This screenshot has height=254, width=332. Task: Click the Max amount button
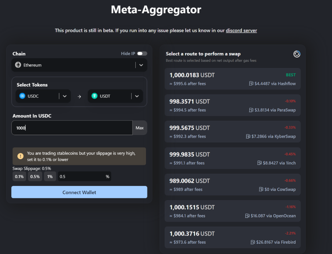(x=140, y=128)
